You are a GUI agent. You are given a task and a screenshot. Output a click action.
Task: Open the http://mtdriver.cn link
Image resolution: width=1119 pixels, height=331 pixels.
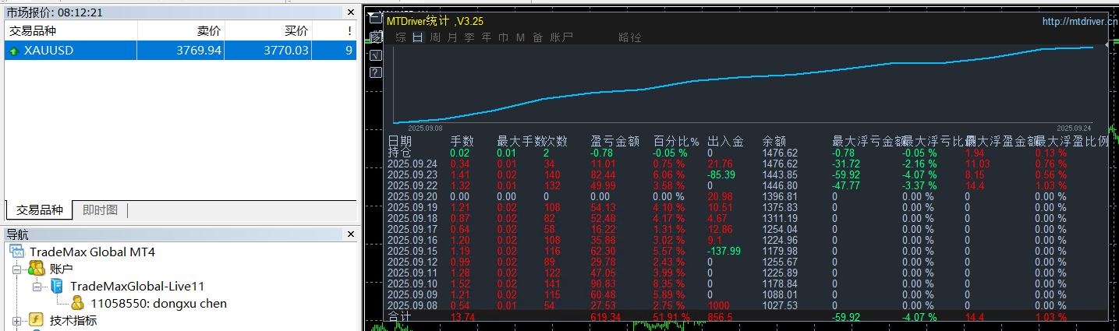pyautogui.click(x=1079, y=22)
